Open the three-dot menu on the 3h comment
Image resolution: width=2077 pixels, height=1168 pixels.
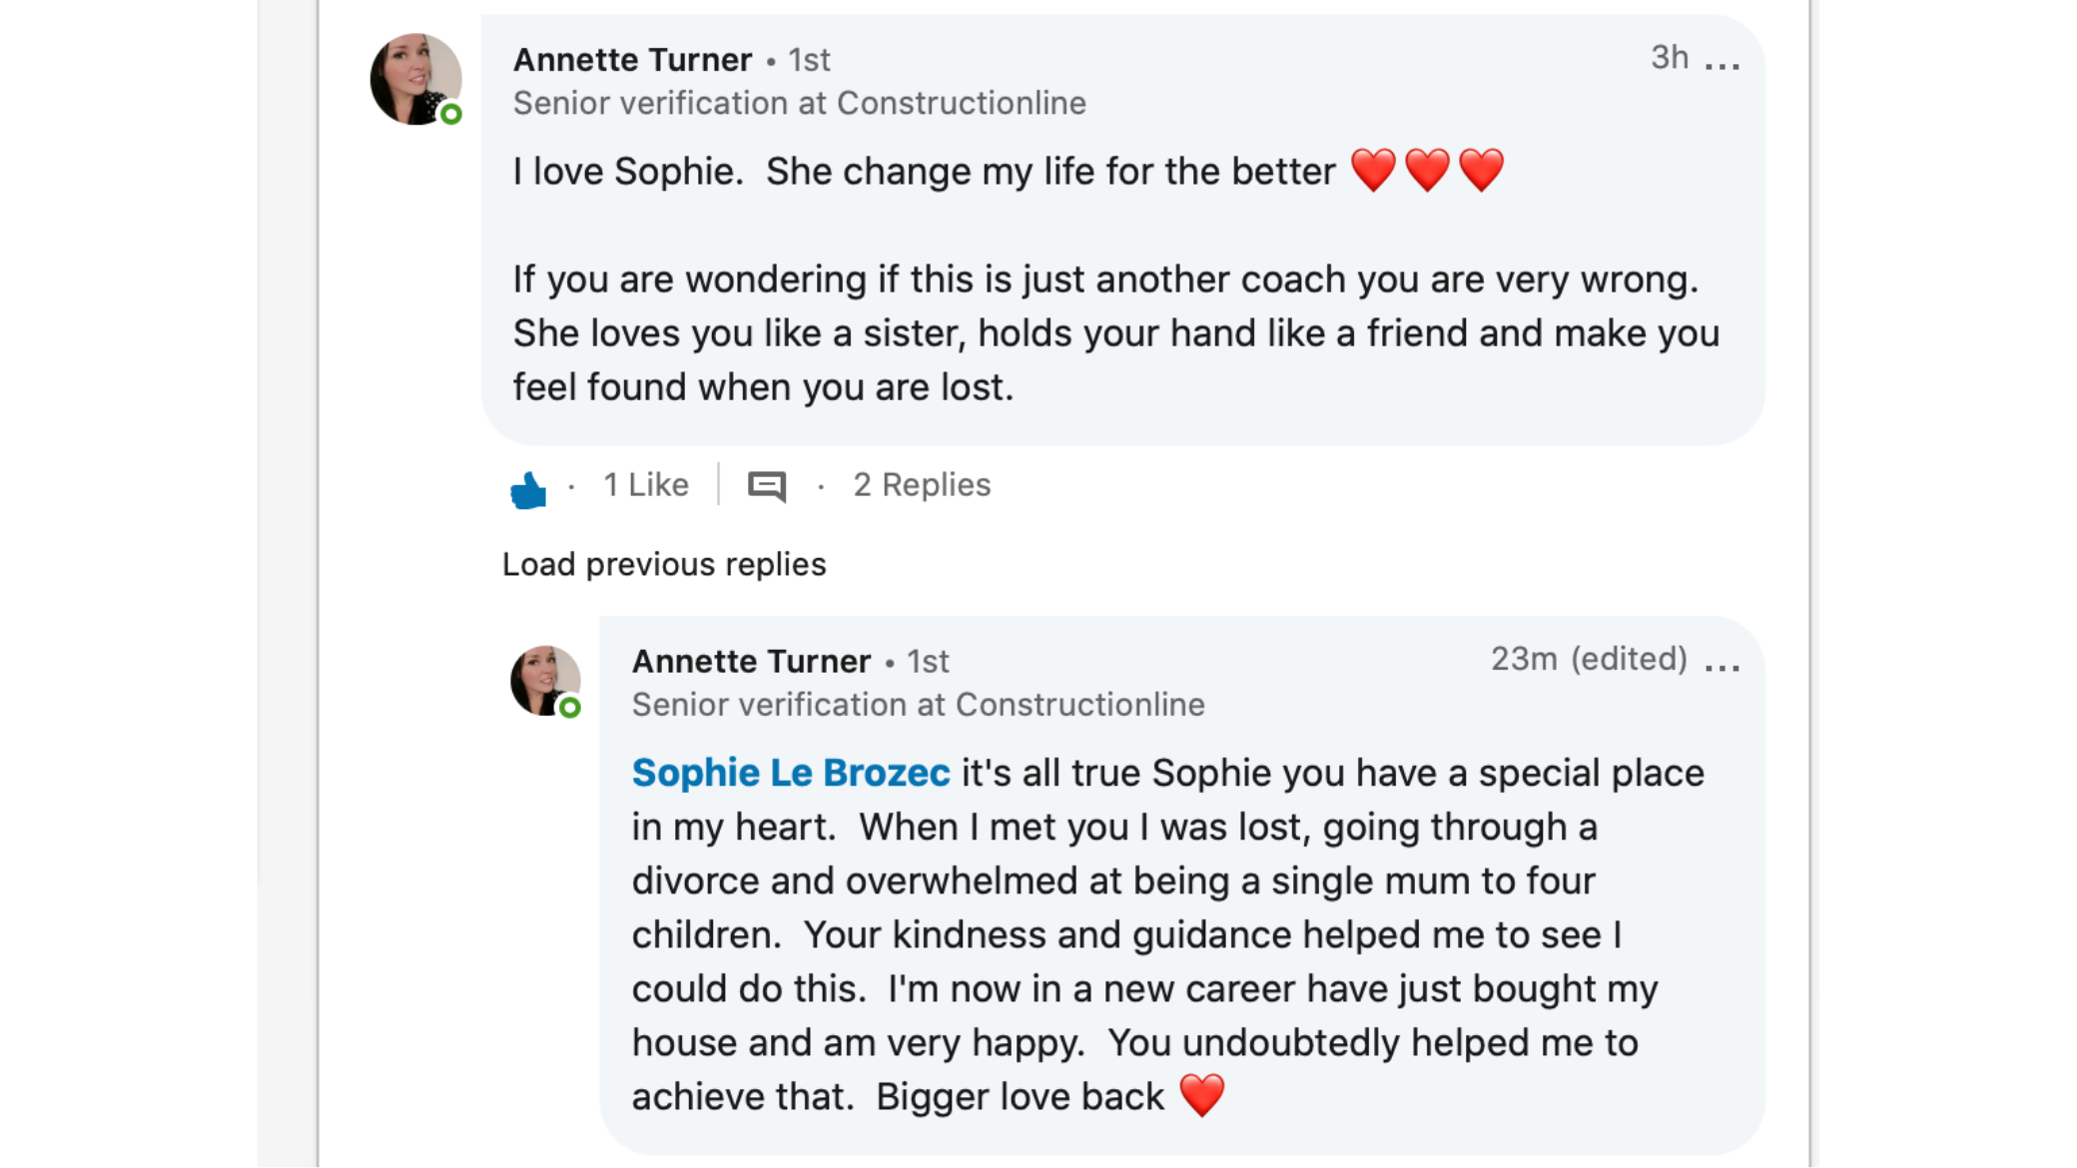(1722, 66)
